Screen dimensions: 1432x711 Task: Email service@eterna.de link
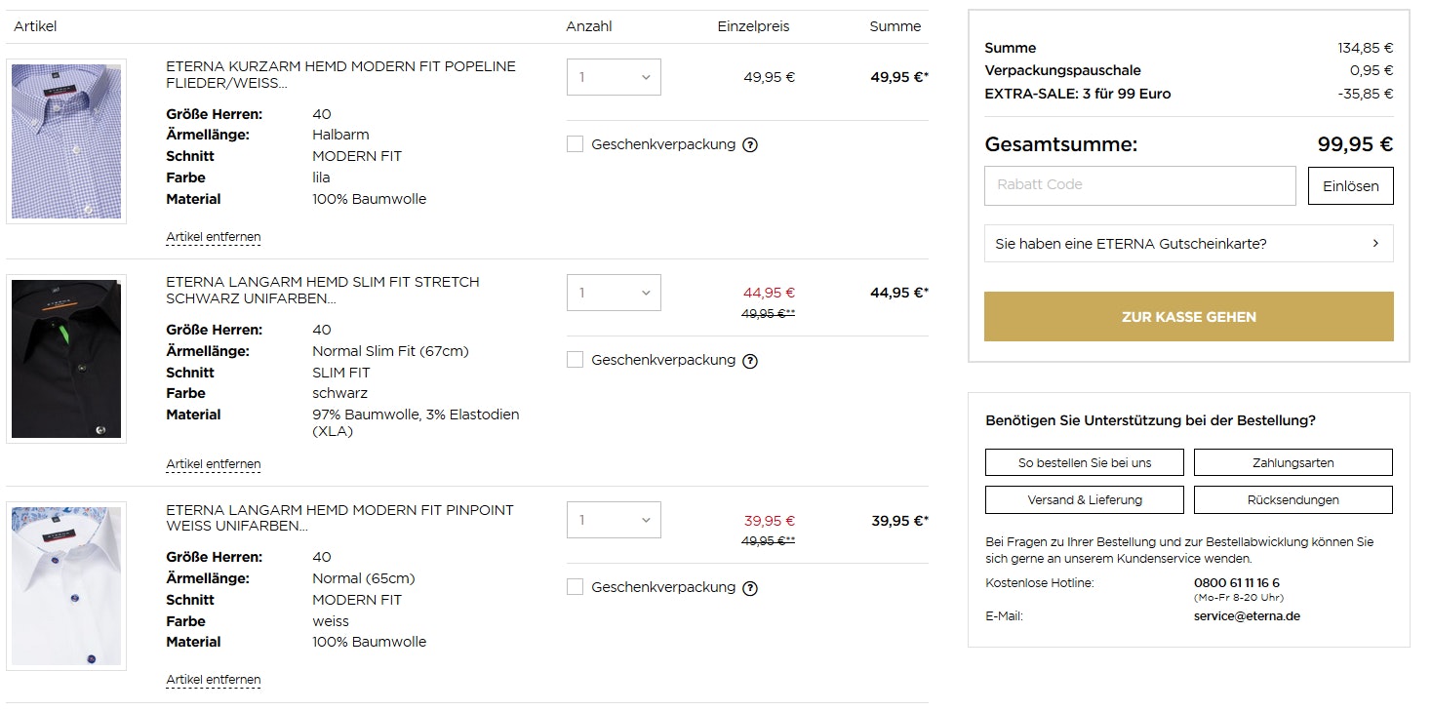coord(1247,616)
